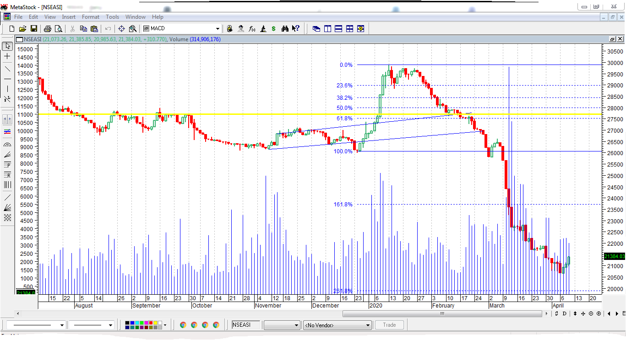Open the Expert Advisor icon
Image resolution: width=626 pixels, height=340 pixels.
point(230,28)
